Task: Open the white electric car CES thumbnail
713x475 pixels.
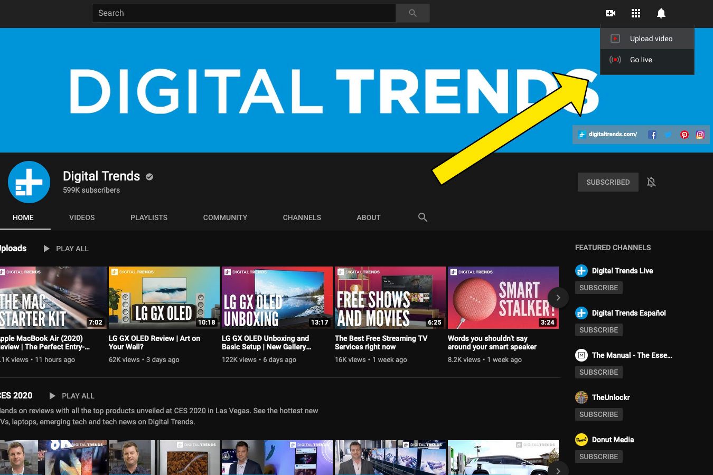Action: [x=503, y=458]
